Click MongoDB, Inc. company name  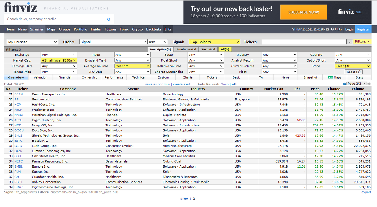[43, 125]
